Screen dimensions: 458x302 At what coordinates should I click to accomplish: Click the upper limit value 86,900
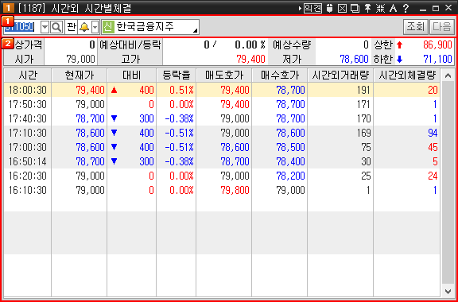tap(437, 45)
